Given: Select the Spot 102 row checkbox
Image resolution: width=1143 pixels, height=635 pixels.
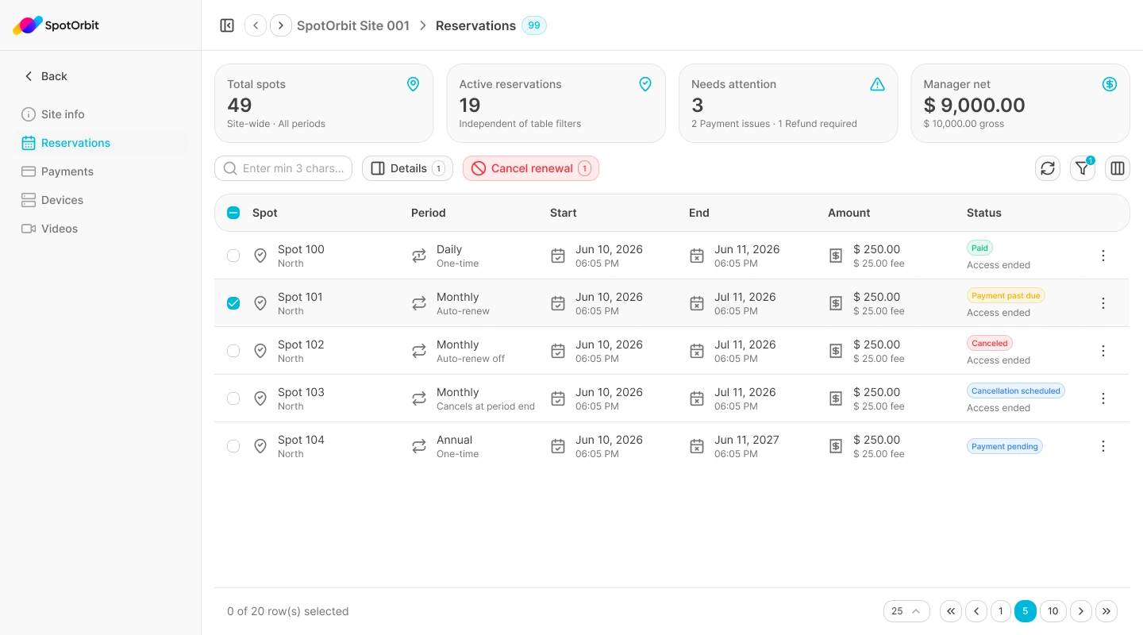Looking at the screenshot, I should pyautogui.click(x=233, y=351).
